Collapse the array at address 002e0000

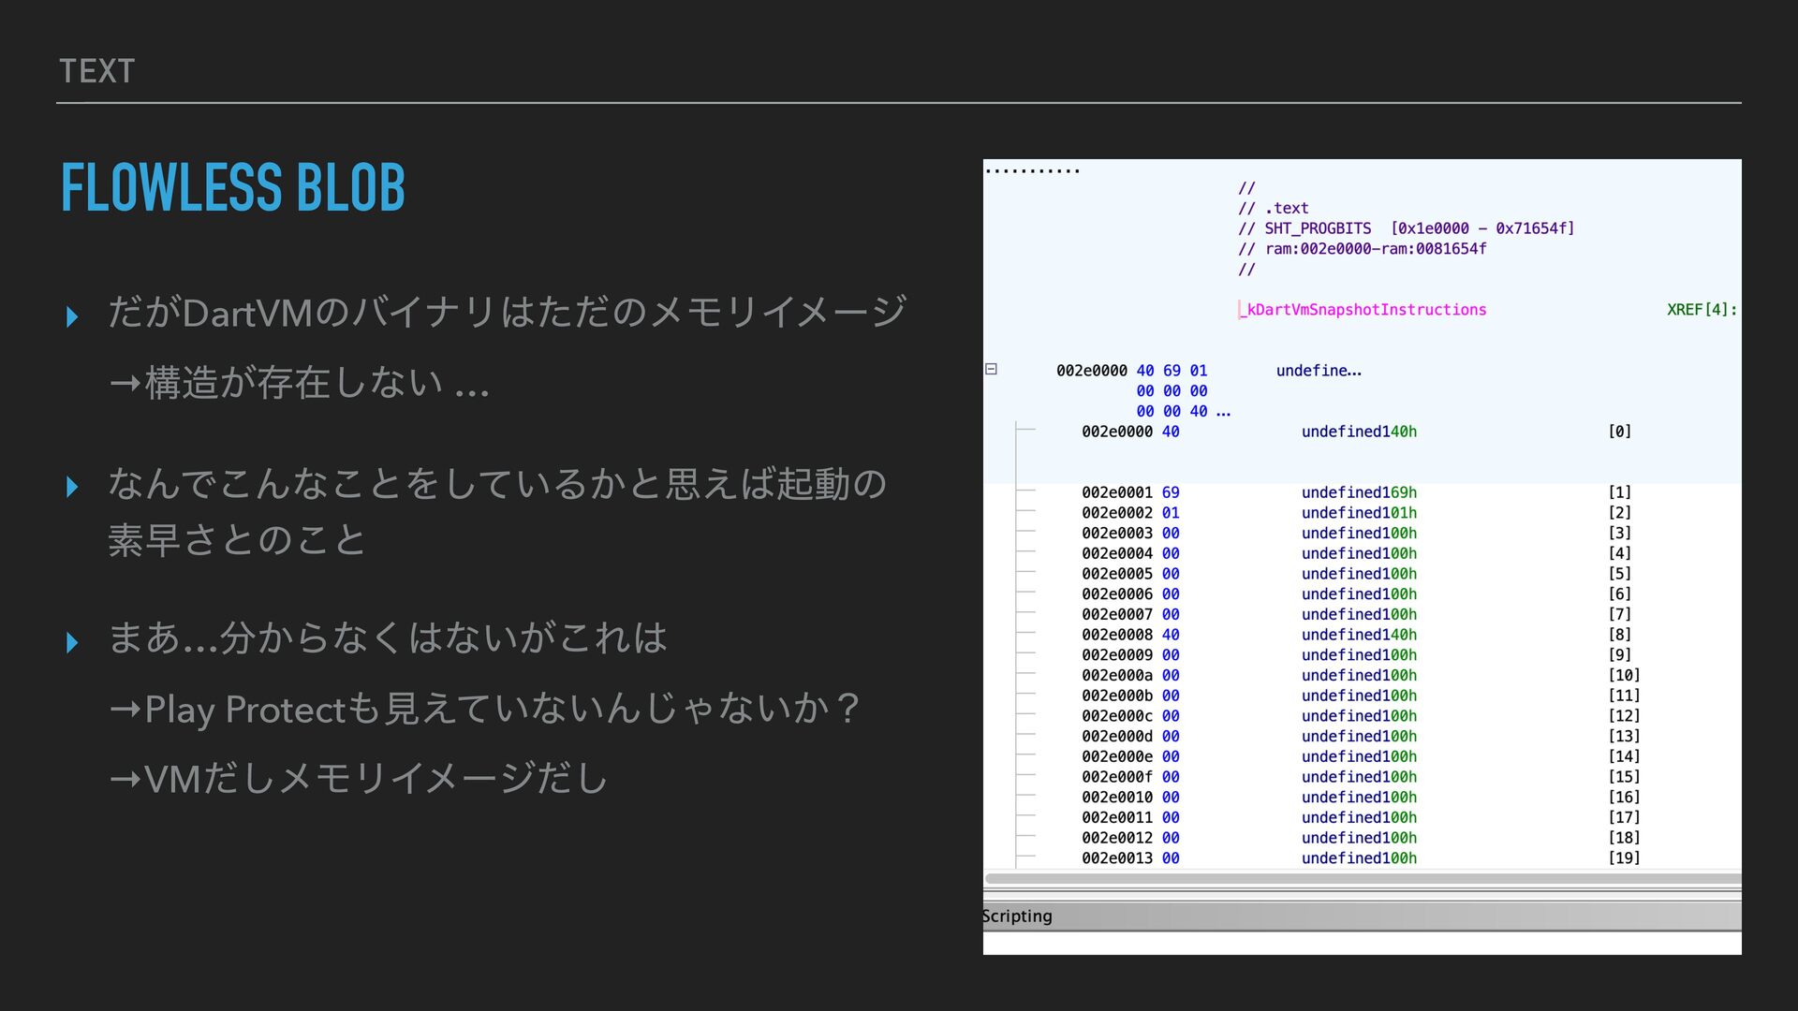pyautogui.click(x=991, y=370)
